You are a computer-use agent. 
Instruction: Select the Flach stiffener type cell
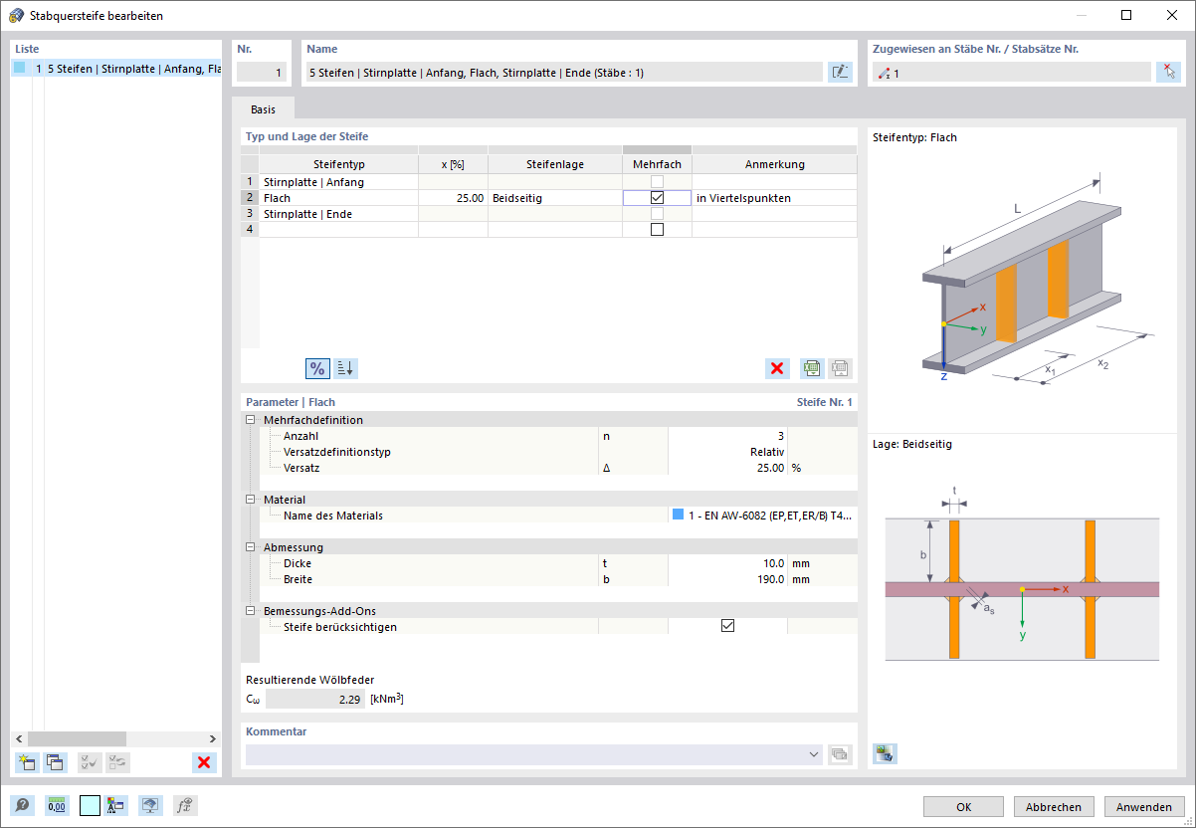tap(338, 198)
